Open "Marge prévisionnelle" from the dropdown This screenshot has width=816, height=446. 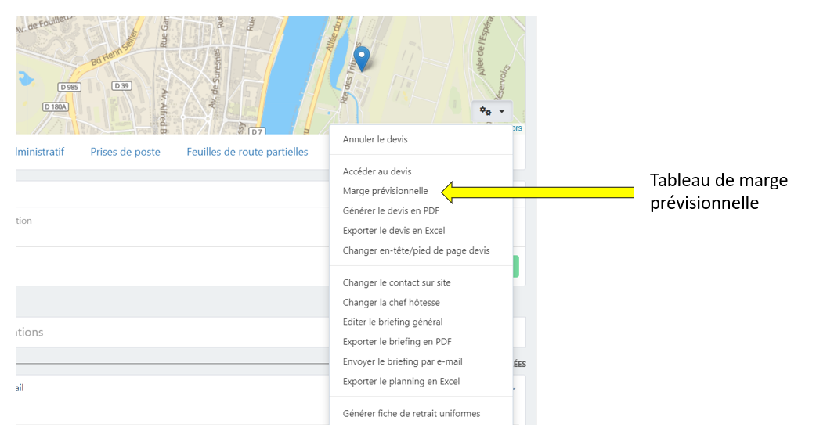385,191
